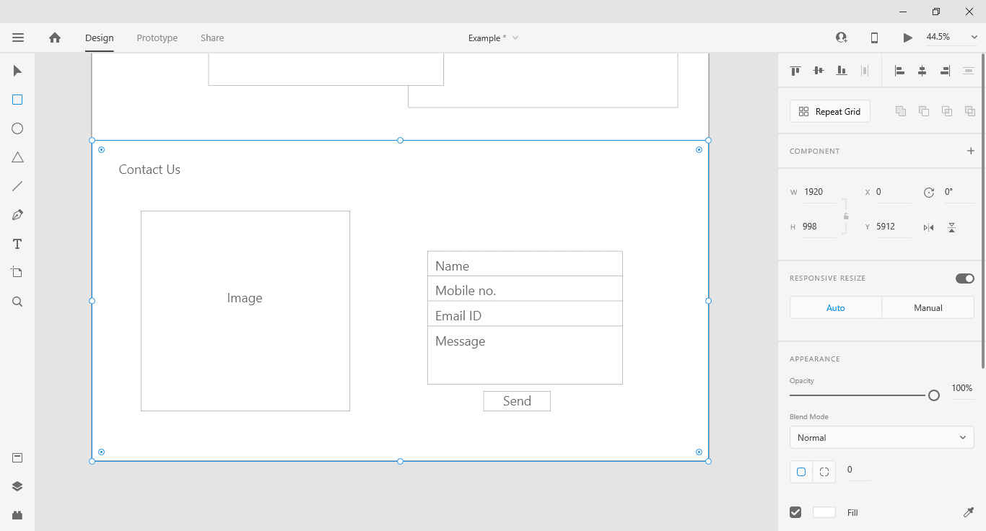Select the Name field on canvas
This screenshot has width=986, height=531.
(x=525, y=264)
